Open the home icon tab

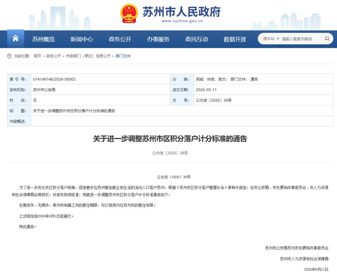(x=16, y=39)
